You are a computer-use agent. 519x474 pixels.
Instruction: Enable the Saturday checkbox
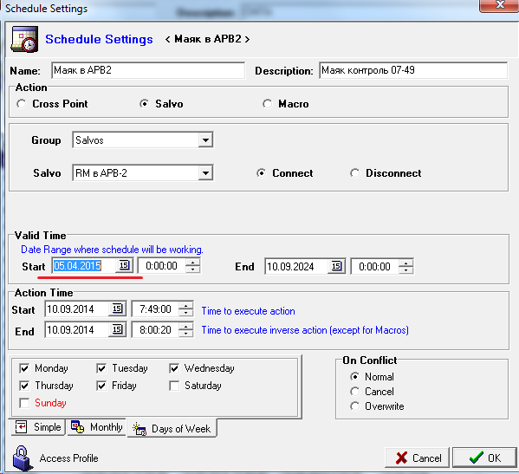point(174,386)
